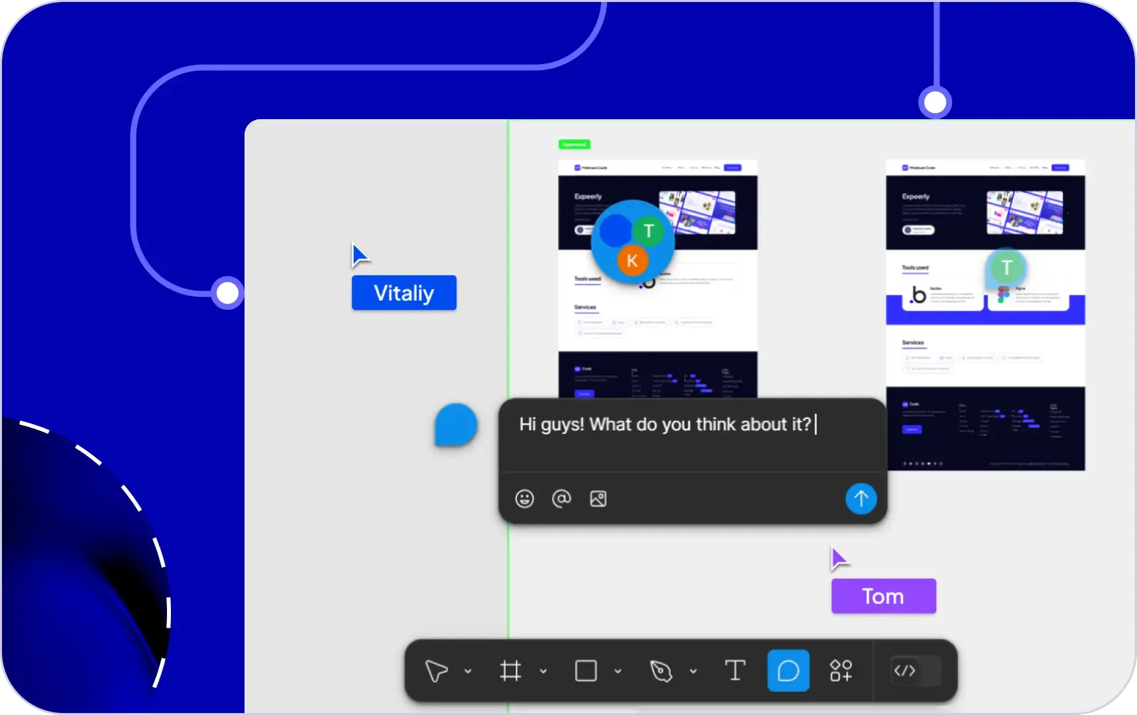Viewport: 1137px width, 715px height.
Task: Open the lone T avatar comment pin
Action: coord(1006,268)
